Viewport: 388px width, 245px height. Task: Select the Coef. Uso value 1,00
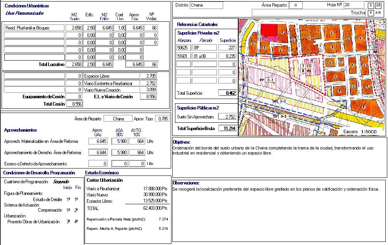120,28
